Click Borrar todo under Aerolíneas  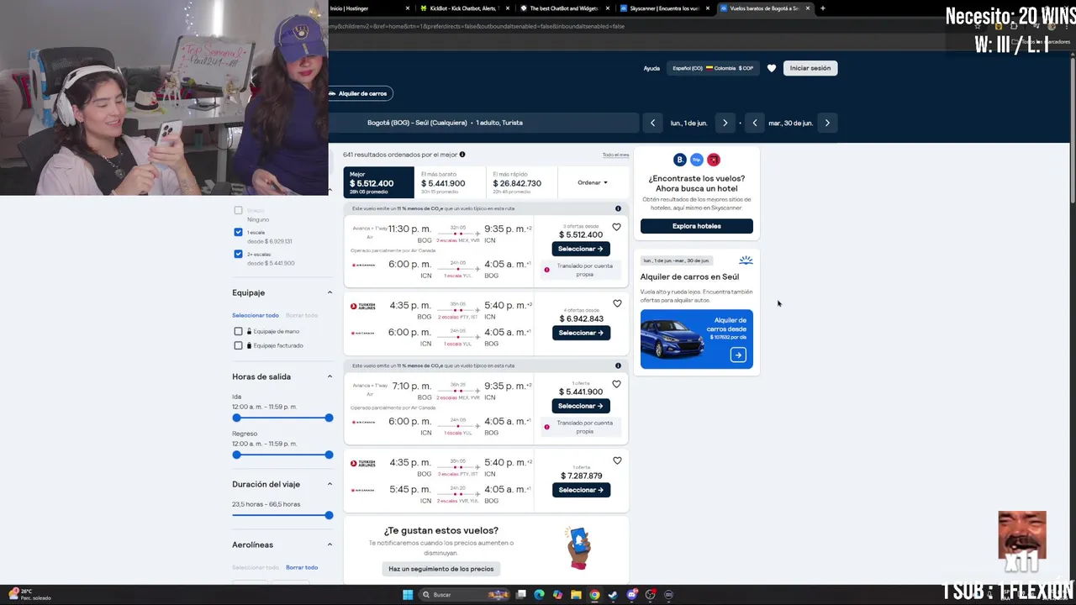tap(302, 567)
